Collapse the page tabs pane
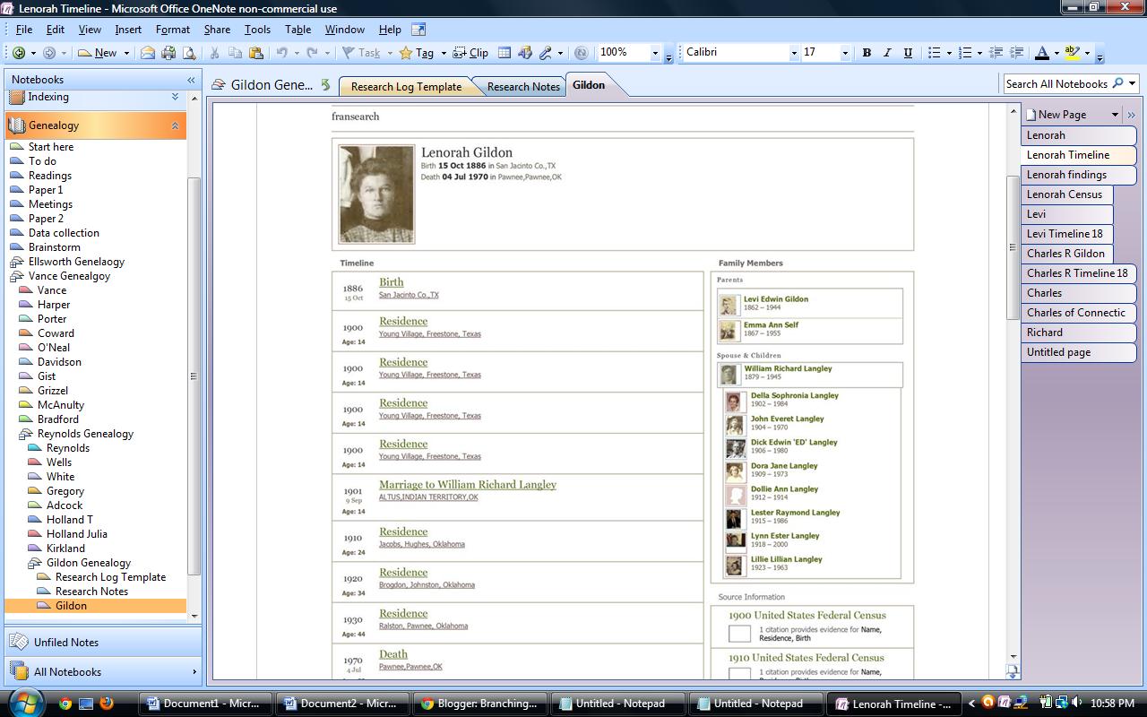 pos(1131,115)
